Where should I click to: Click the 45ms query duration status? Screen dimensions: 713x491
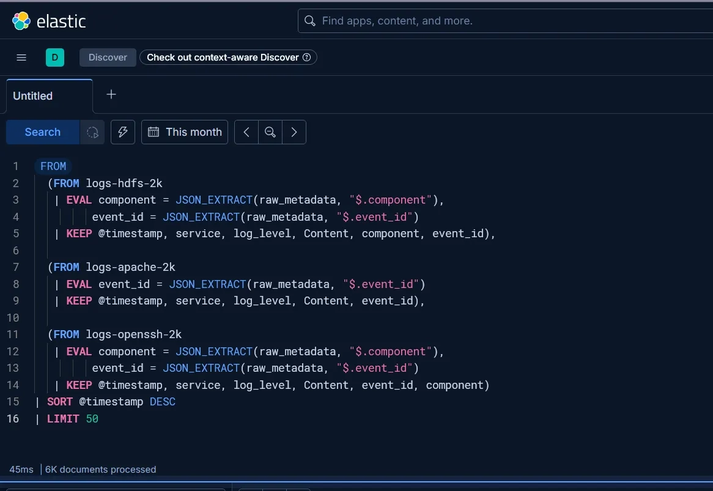(x=21, y=470)
